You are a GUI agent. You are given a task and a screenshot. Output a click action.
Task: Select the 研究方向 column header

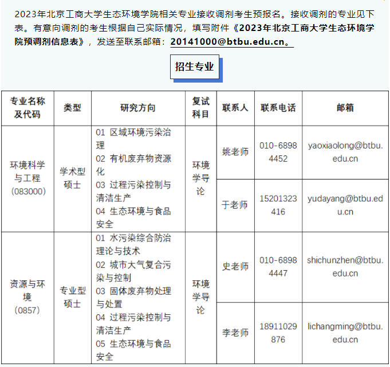[138, 108]
